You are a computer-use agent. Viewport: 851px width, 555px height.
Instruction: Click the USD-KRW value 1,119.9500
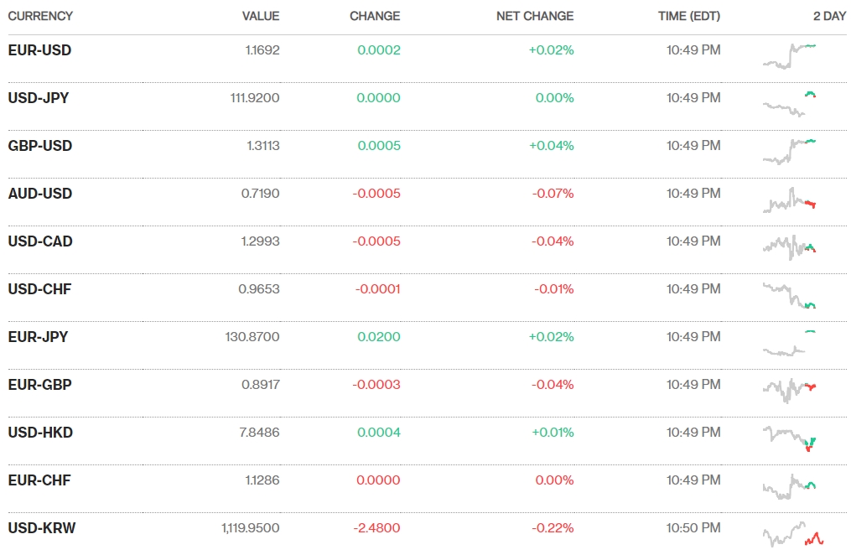click(251, 528)
